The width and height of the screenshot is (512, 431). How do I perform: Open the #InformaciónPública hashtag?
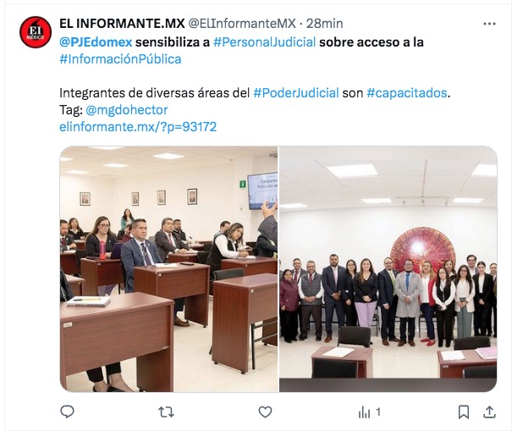coord(120,59)
